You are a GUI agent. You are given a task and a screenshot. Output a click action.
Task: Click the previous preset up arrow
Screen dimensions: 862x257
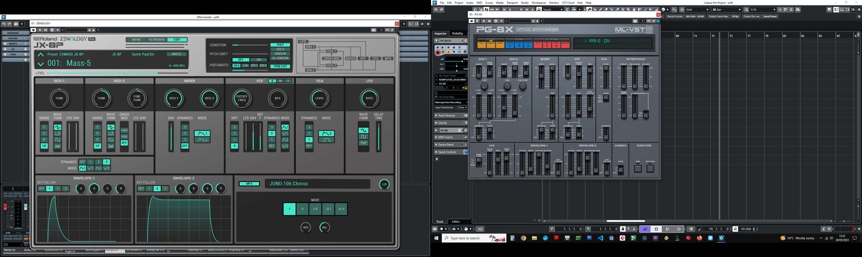pos(40,54)
